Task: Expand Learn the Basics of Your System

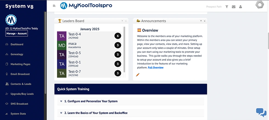Action: click(96, 113)
